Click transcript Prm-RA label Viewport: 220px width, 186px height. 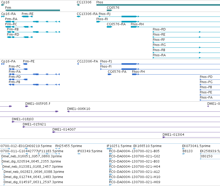[11, 19]
